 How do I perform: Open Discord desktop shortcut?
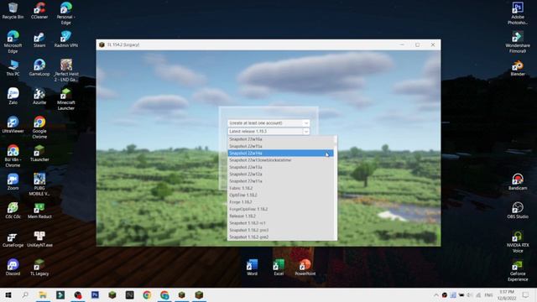coord(13,268)
